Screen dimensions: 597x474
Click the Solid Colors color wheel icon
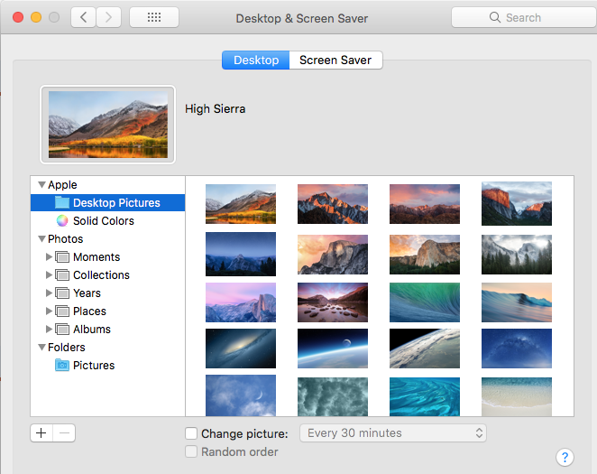[x=62, y=220]
